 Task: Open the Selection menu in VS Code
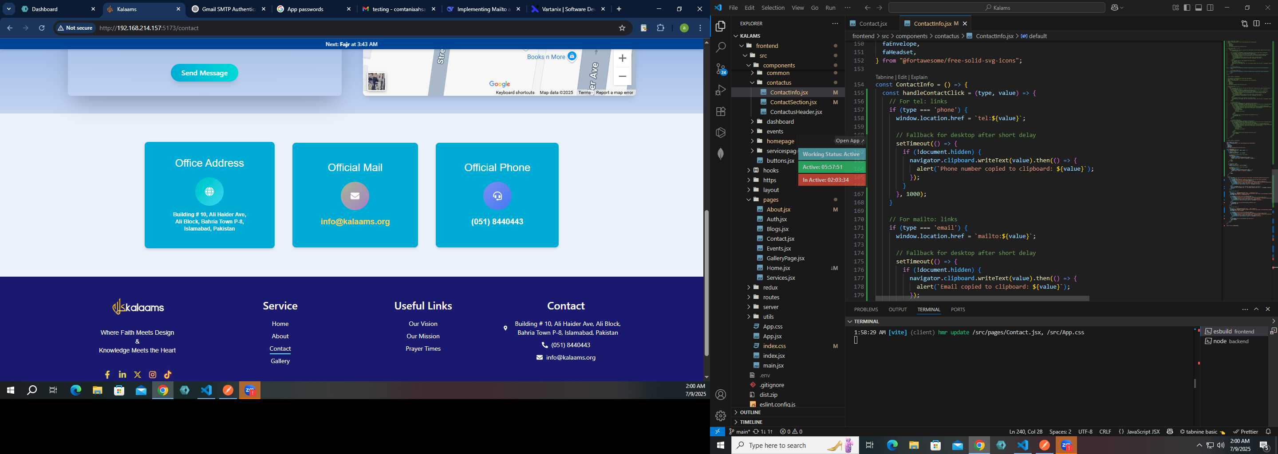(x=773, y=8)
